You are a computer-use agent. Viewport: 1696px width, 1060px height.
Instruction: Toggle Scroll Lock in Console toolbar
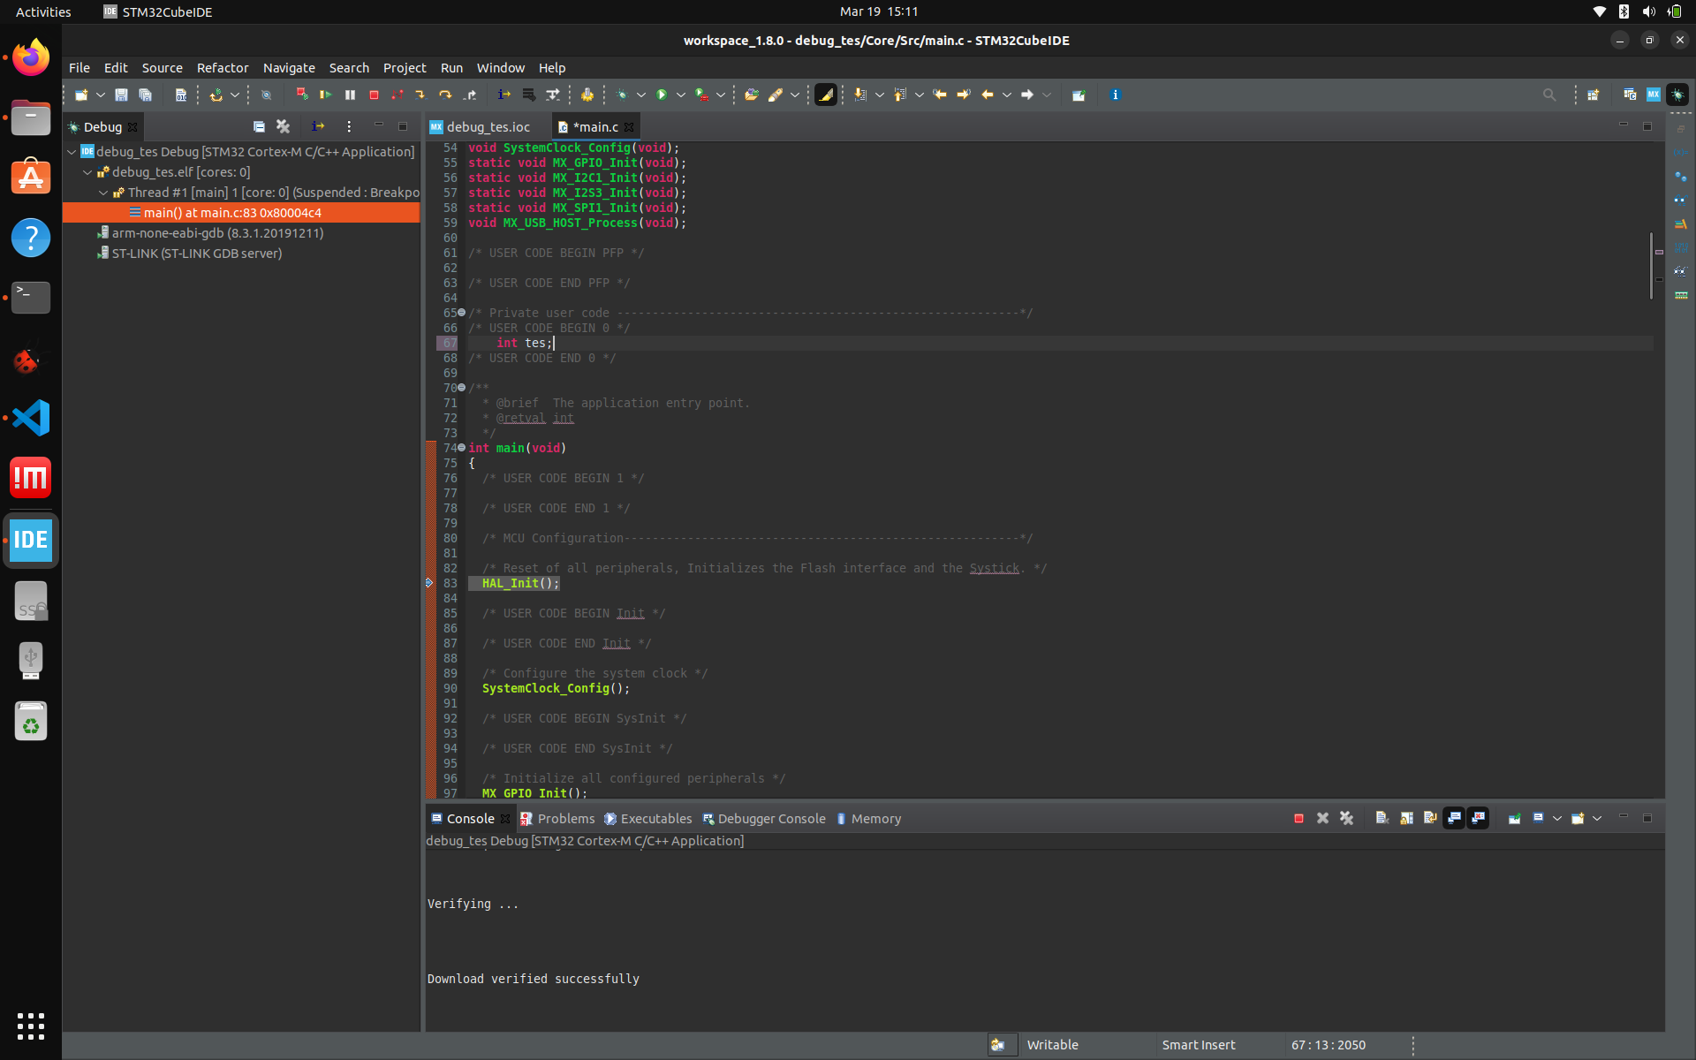pyautogui.click(x=1406, y=819)
